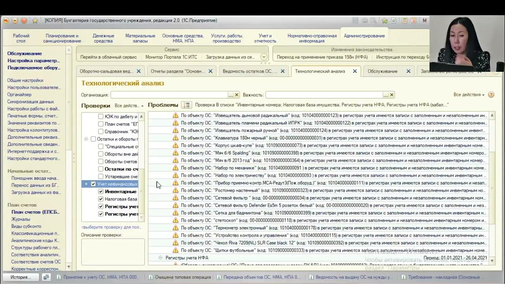Viewport: 505px width, 284px height.
Task: Open the Материальные запасы section
Action: click(140, 38)
